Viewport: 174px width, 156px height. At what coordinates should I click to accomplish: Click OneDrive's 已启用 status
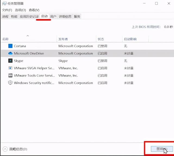click(x=102, y=53)
